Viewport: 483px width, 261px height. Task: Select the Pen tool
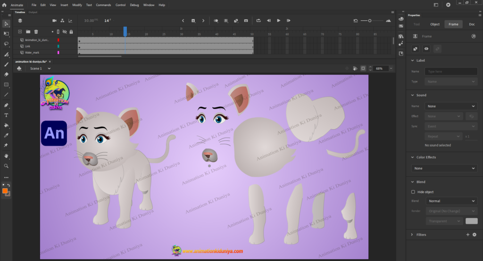click(6, 105)
